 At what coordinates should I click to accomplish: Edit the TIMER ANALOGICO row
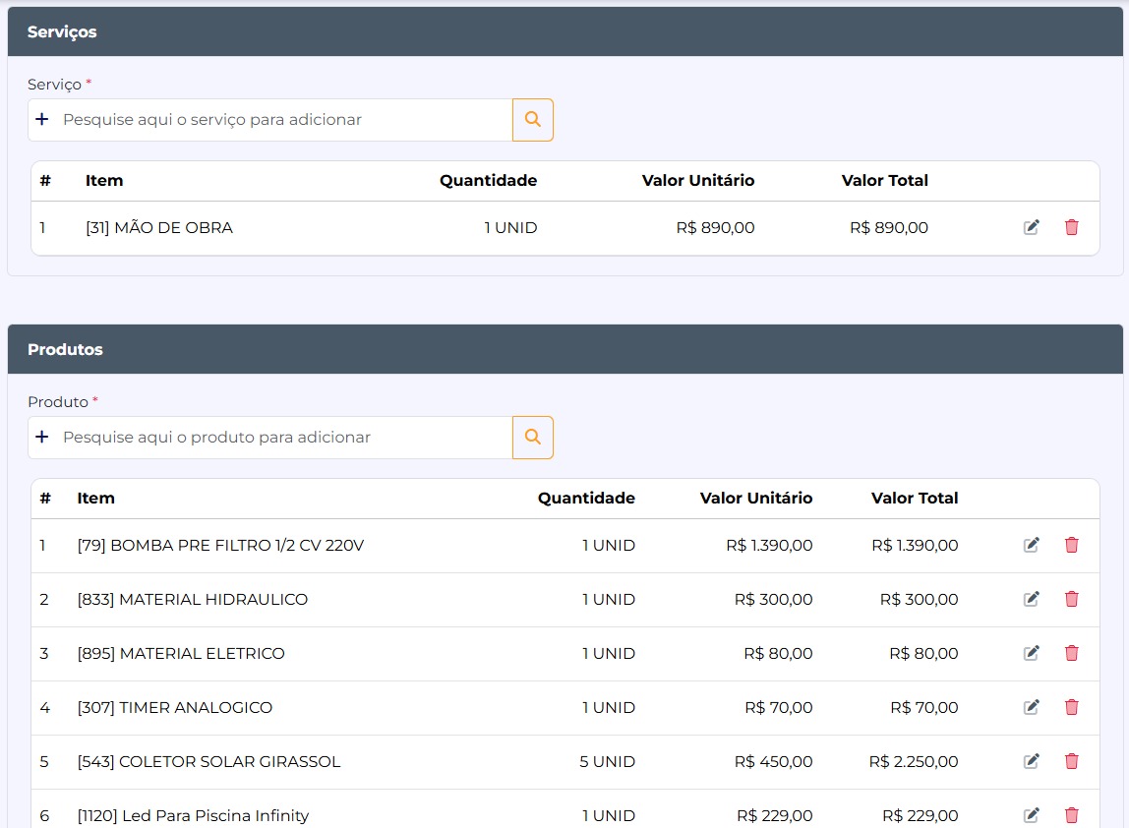tap(1031, 708)
